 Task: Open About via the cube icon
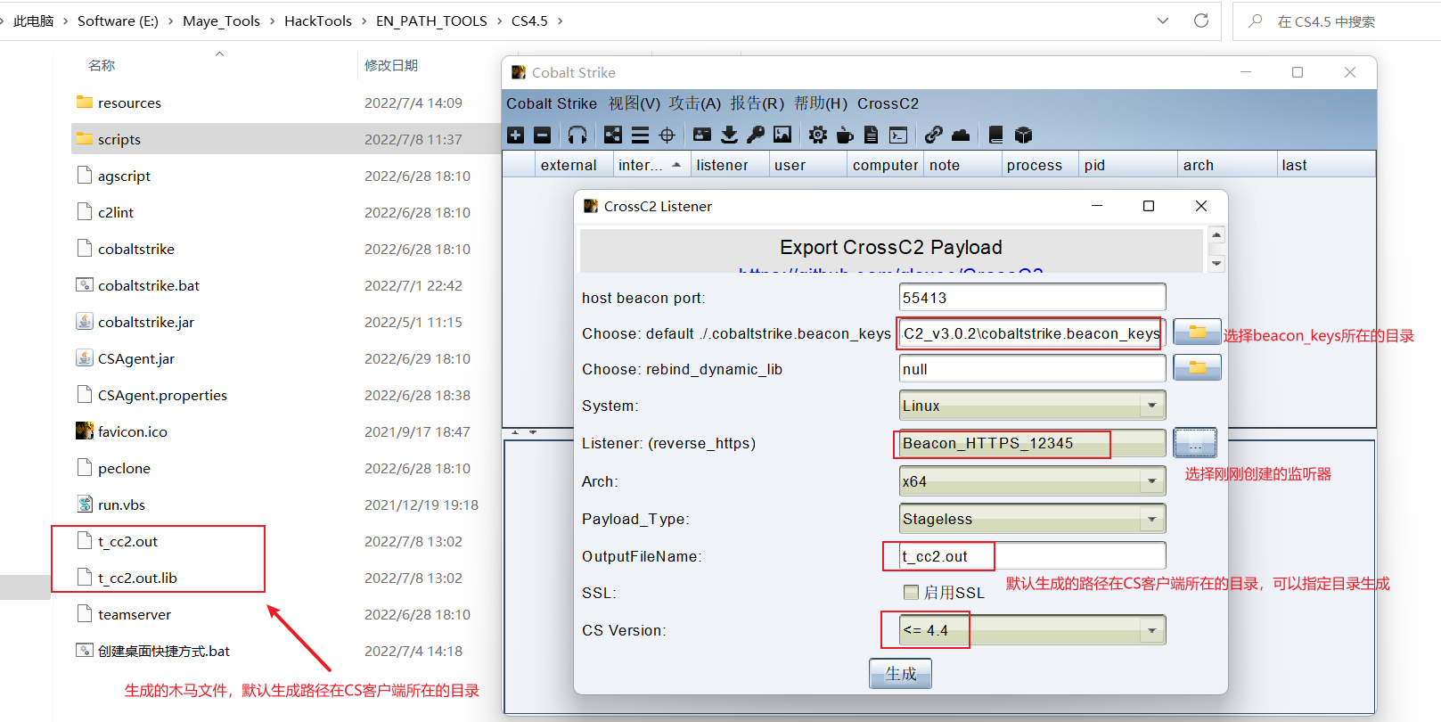tap(1023, 135)
